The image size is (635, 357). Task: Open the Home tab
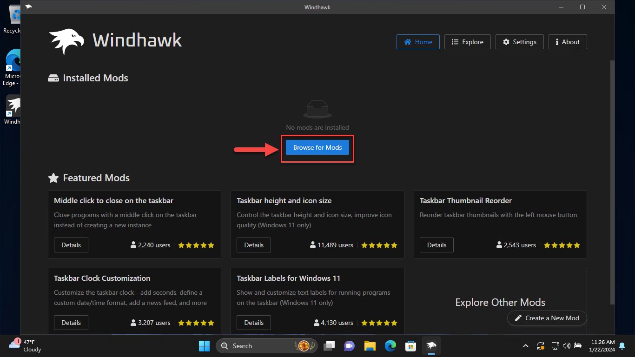tap(418, 42)
